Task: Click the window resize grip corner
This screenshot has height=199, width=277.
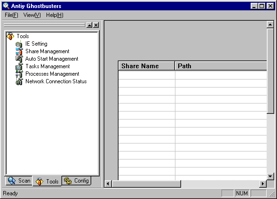Action: click(271, 194)
